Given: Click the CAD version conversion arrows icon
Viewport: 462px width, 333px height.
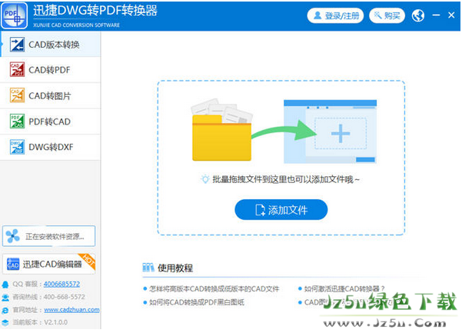Looking at the screenshot, I should click(17, 45).
